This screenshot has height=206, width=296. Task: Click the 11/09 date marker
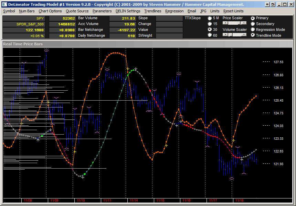[54, 201]
